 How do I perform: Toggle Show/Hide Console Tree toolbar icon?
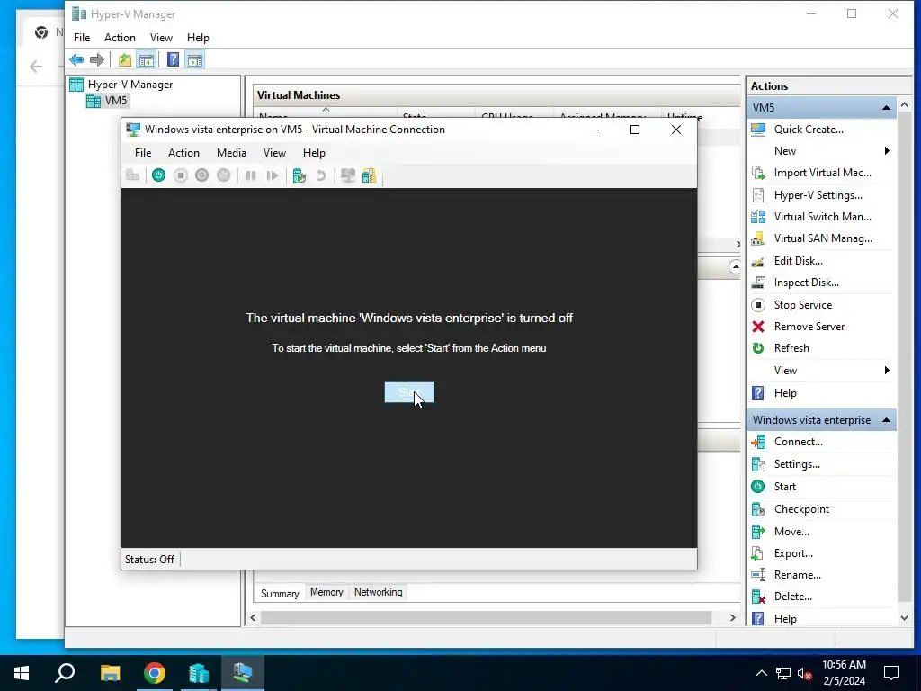146,59
